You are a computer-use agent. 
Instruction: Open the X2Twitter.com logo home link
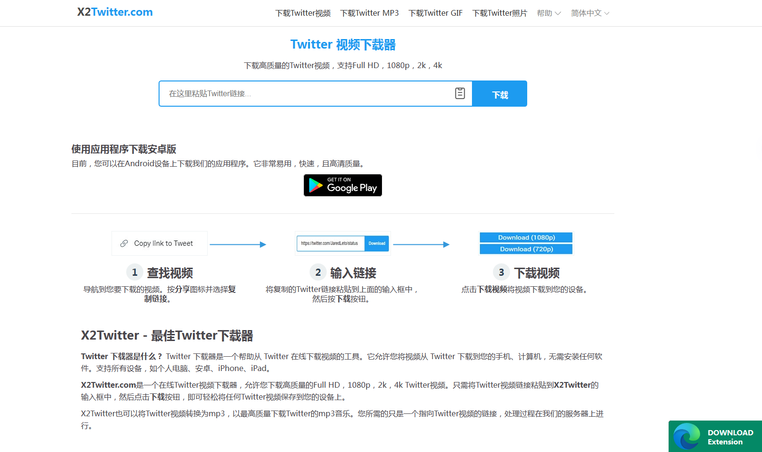click(115, 12)
